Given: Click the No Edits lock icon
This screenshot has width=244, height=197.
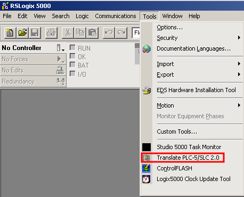Looking at the screenshot, I should point(60,70).
